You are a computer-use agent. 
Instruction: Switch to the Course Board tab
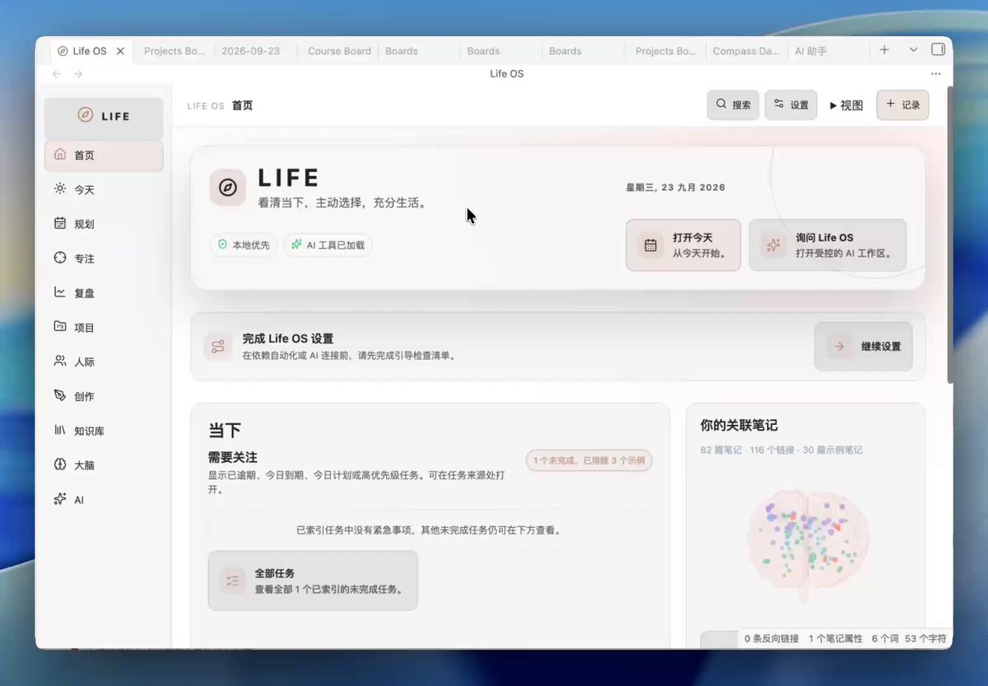[339, 51]
